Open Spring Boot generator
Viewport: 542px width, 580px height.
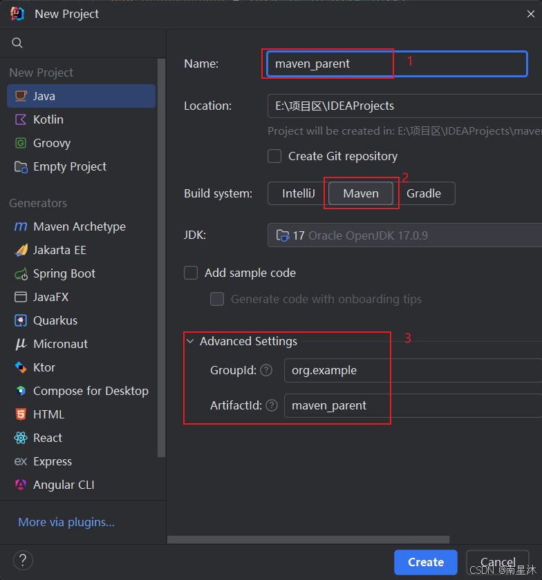click(81, 273)
